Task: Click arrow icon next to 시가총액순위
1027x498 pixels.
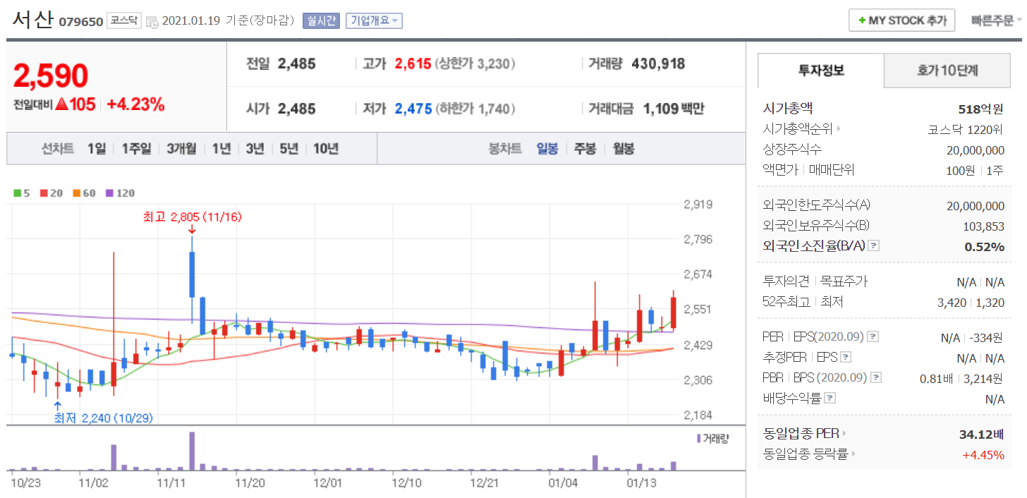Action: (x=839, y=129)
